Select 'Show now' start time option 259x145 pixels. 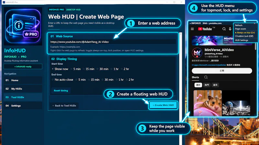[60, 69]
